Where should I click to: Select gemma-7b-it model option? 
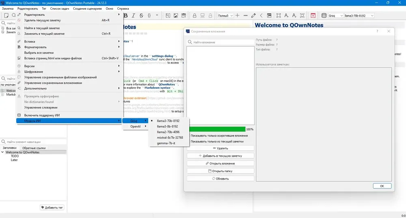pos(169,143)
